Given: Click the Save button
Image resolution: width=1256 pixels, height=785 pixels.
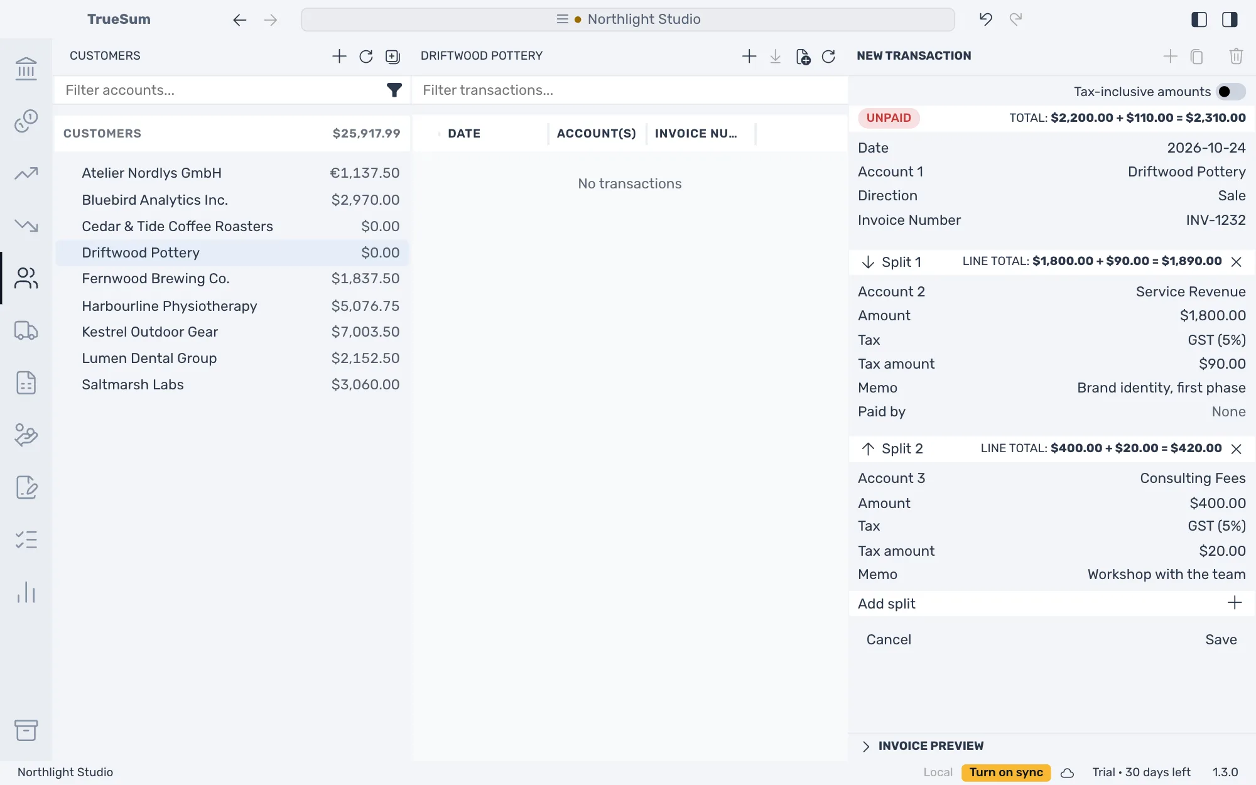Looking at the screenshot, I should (1221, 639).
